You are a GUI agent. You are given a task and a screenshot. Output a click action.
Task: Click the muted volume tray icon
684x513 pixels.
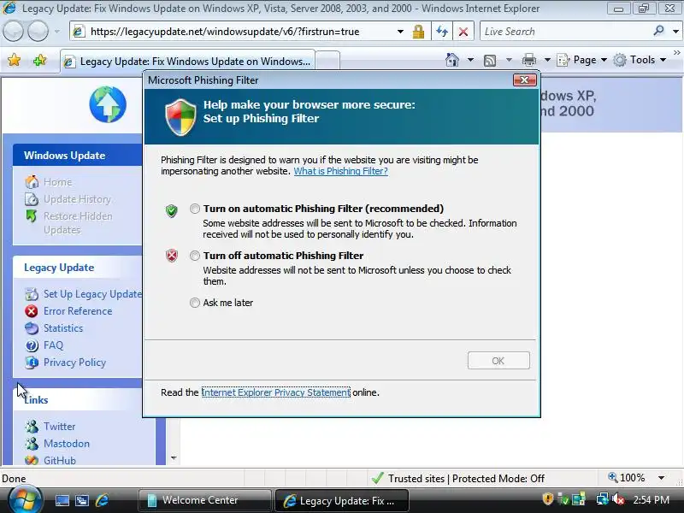[618, 498]
